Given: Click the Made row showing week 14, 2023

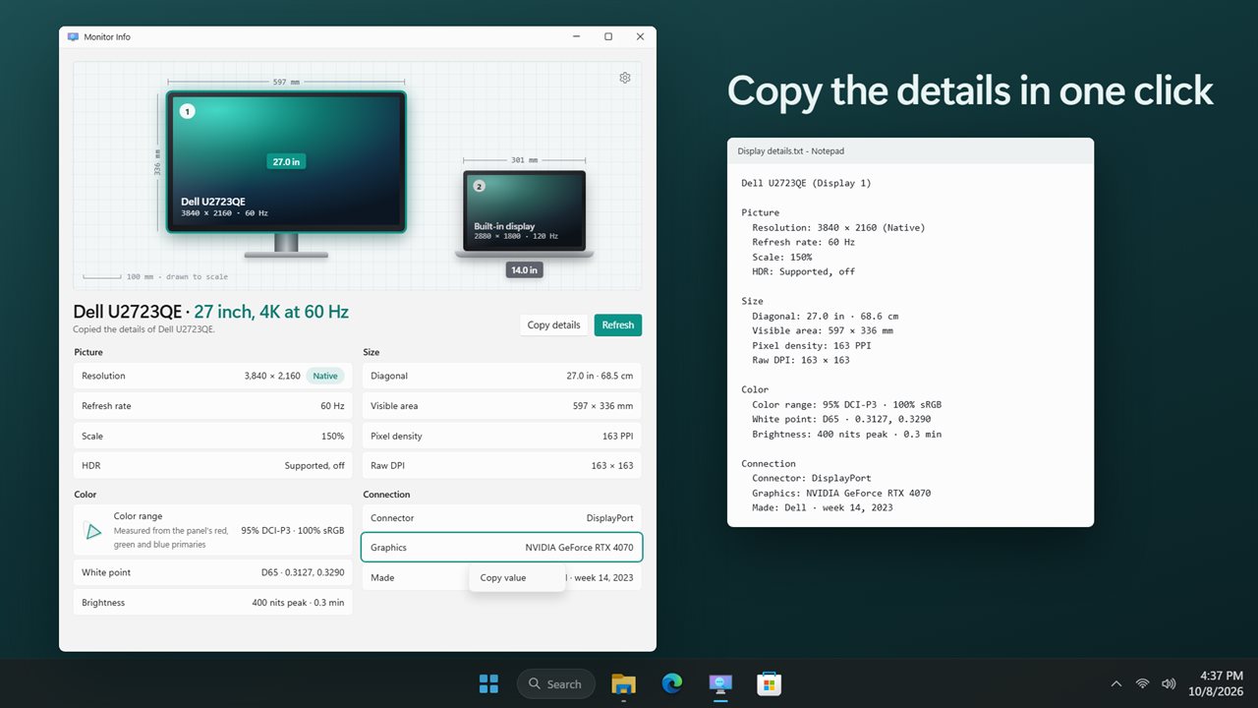Looking at the screenshot, I should click(502, 578).
